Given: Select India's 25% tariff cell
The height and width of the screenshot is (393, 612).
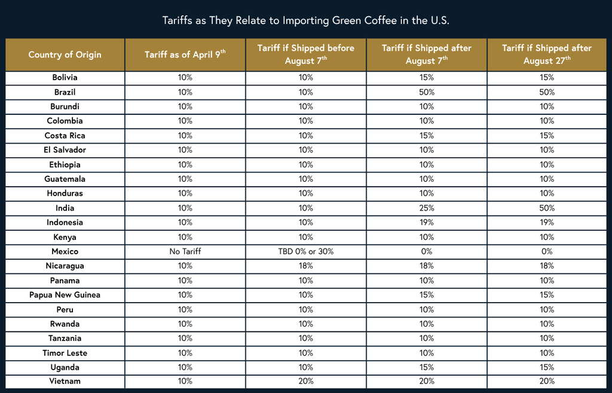Looking at the screenshot, I should point(426,208).
